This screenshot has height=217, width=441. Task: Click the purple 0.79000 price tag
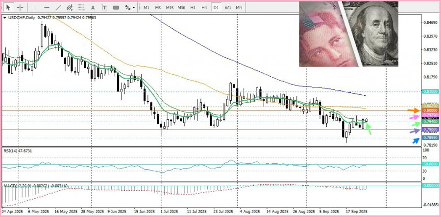tap(430, 130)
